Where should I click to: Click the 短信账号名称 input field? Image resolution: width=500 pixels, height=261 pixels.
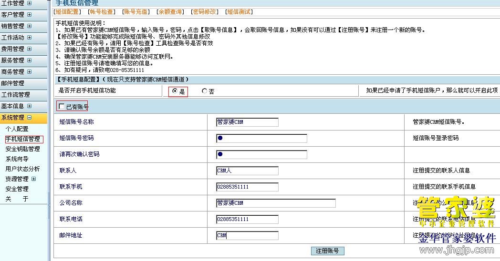tap(247, 122)
